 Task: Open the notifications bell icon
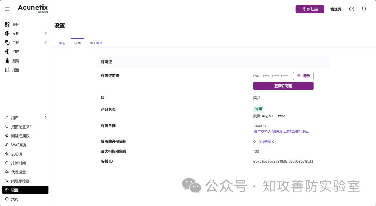[364, 9]
